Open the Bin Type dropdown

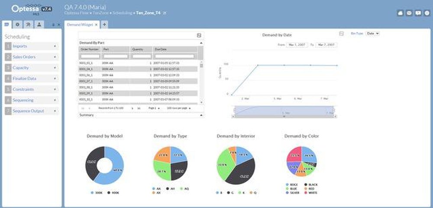372,33
